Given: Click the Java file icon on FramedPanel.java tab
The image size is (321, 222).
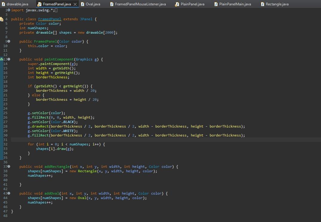Looking at the screenshot, I should (x=39, y=4).
